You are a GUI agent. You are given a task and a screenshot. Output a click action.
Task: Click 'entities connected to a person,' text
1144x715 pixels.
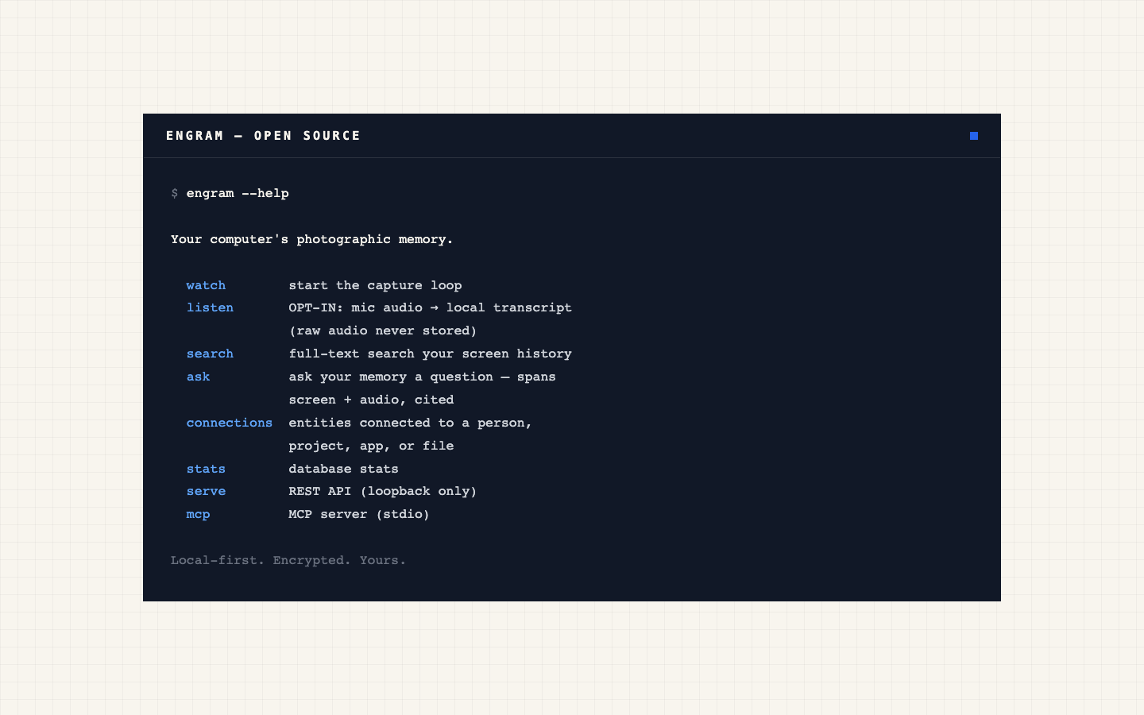click(x=410, y=423)
